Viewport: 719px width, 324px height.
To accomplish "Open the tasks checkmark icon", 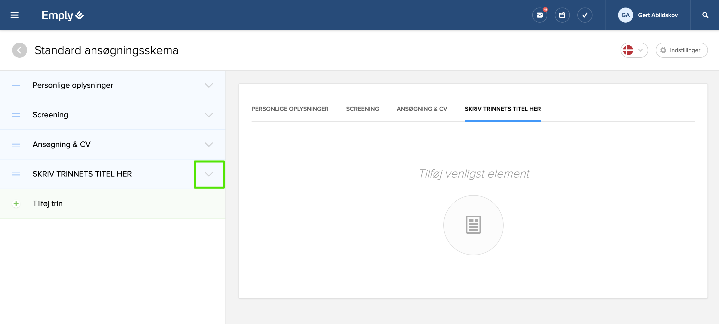I will coord(584,15).
